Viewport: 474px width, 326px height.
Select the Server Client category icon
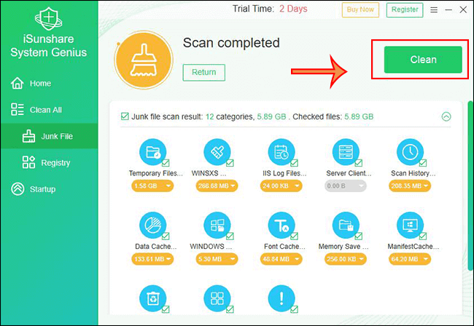346,151
